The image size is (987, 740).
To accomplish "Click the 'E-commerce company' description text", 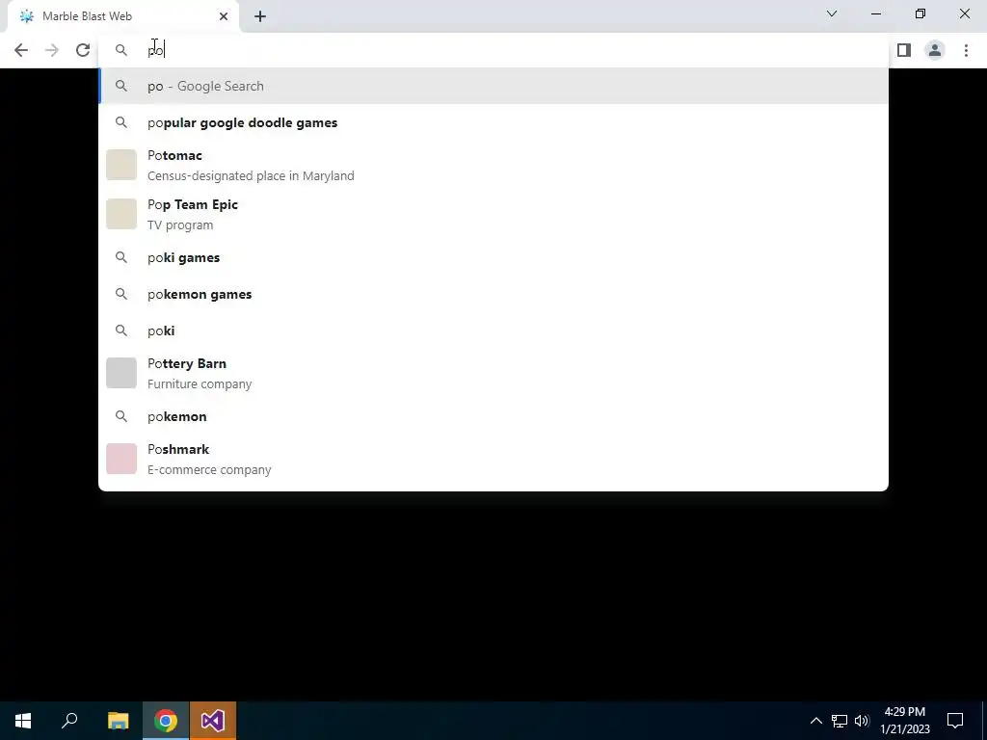I will [209, 469].
